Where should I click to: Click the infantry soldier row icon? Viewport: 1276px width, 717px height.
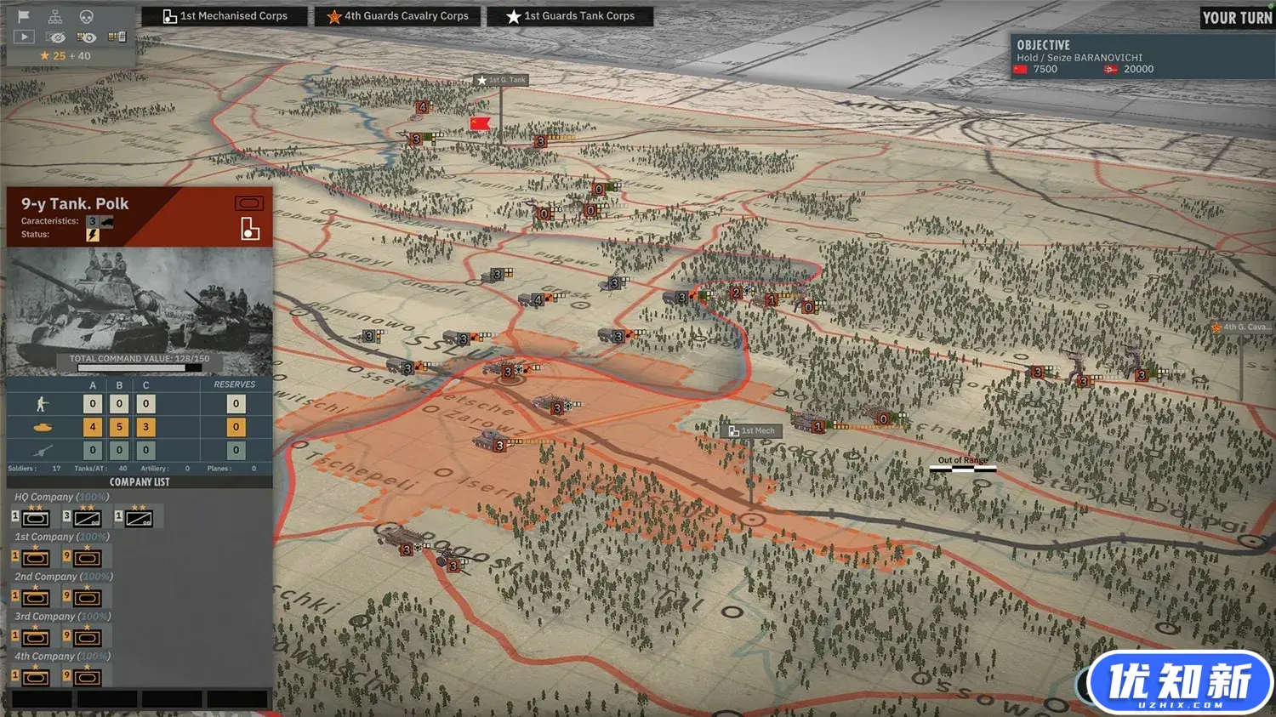tap(42, 404)
